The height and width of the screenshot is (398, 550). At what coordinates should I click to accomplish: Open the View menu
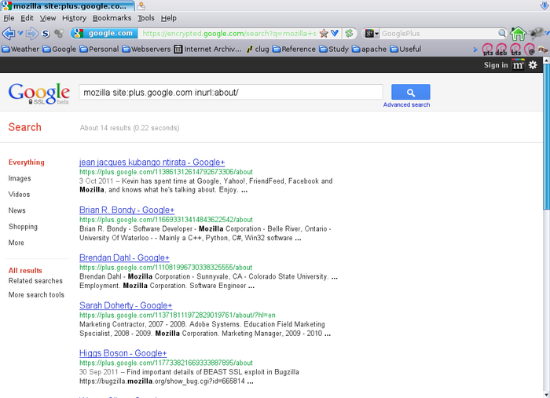(48, 18)
